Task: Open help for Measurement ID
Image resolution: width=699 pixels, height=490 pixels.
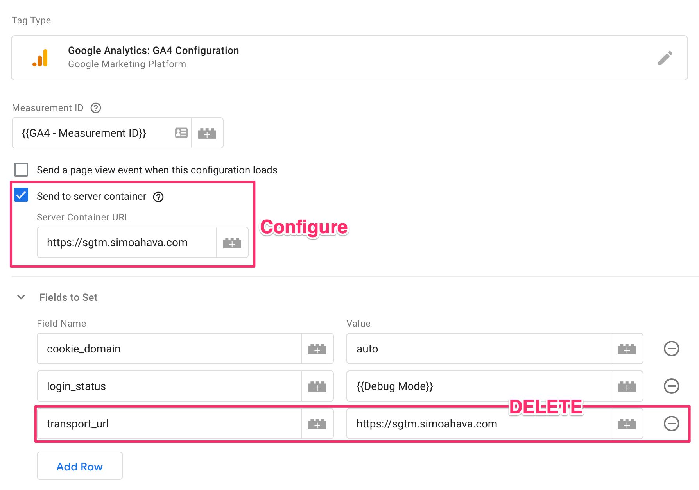Action: click(x=96, y=108)
